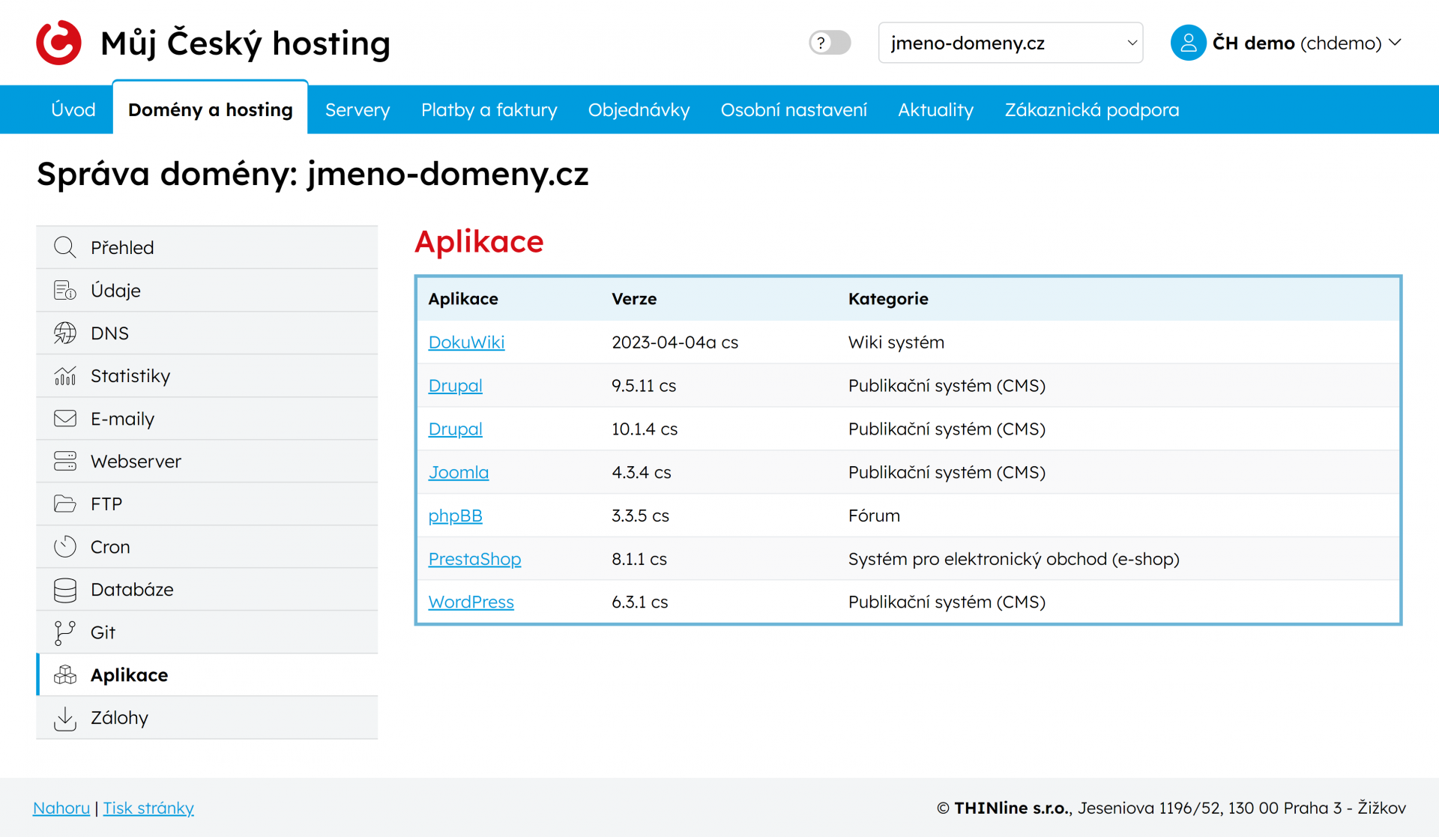
Task: Click 'Systém pro elektronický obchod (e-shop)' cell
Action: (x=1013, y=559)
